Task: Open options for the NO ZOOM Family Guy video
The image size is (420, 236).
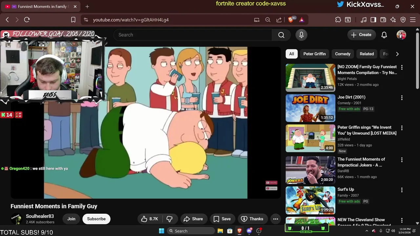Action: click(402, 67)
